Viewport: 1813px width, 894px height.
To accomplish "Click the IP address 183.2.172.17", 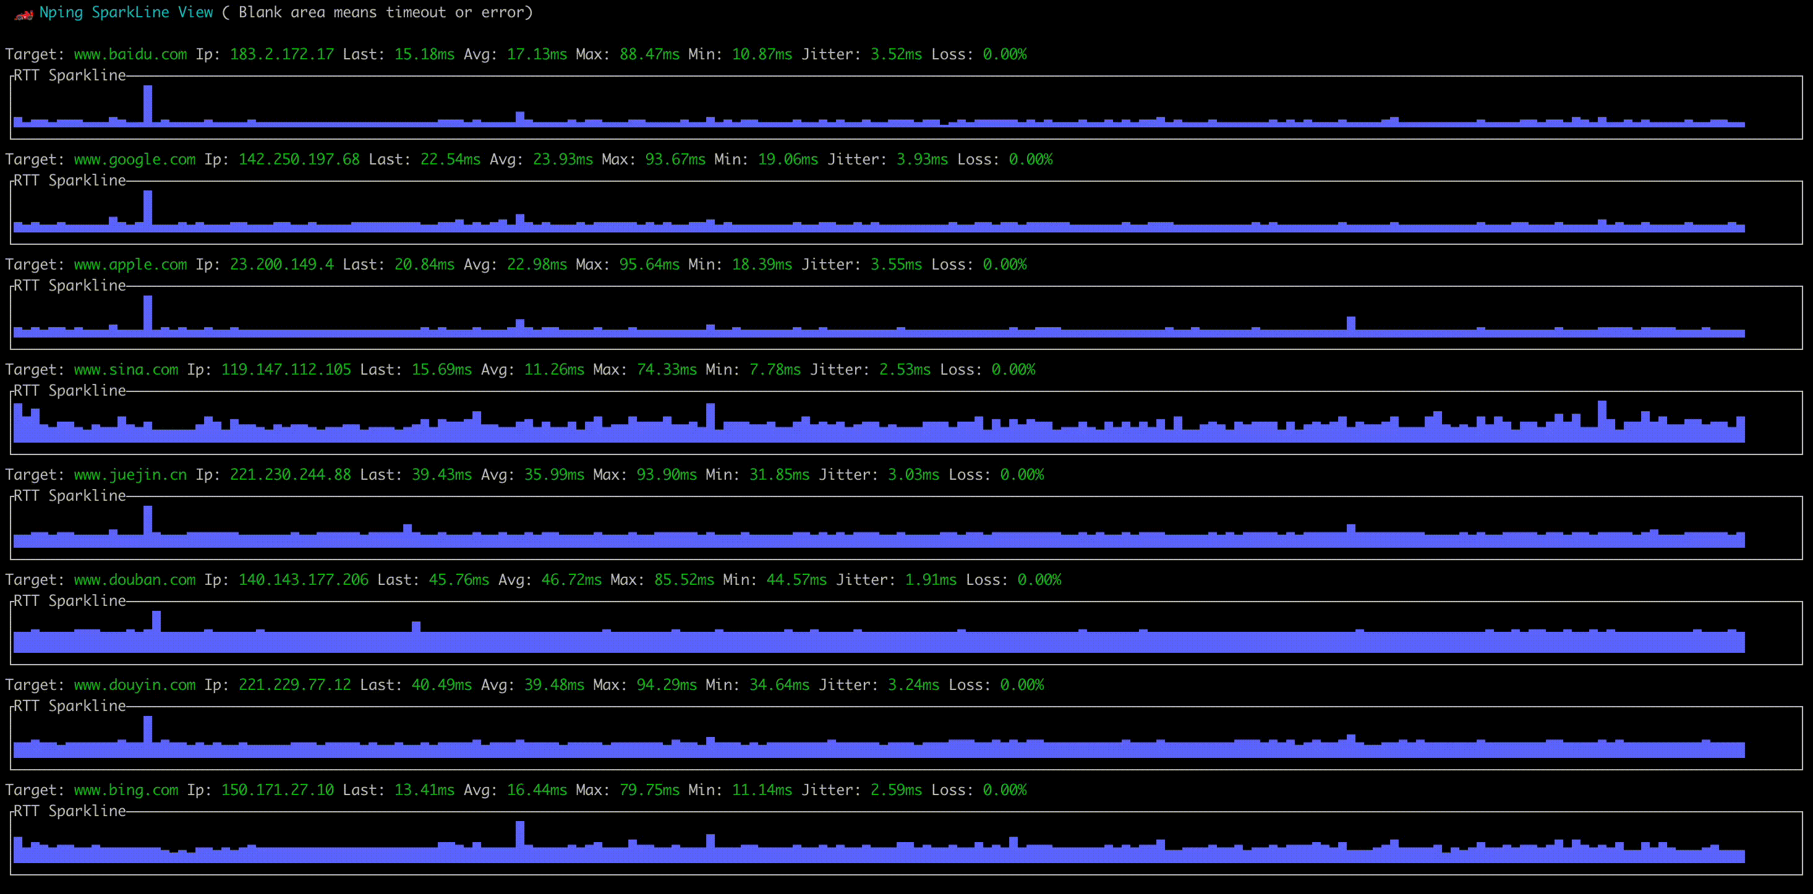I will tap(281, 54).
